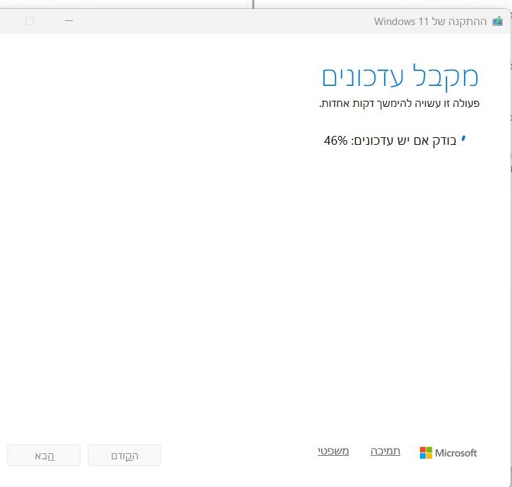Click the Microsoft logo

coord(448,453)
